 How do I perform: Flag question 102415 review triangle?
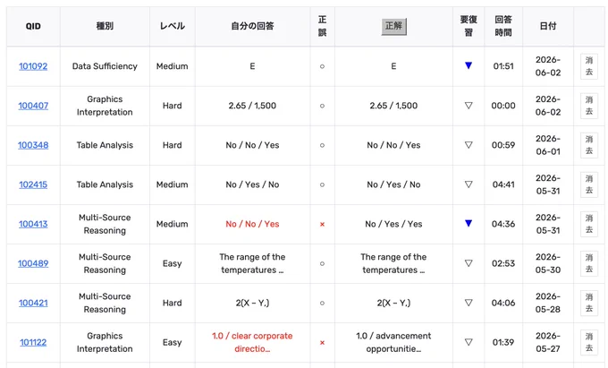click(x=469, y=184)
